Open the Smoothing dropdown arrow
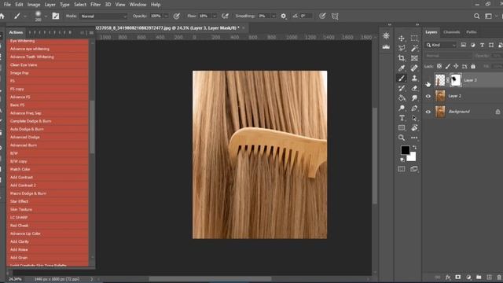This screenshot has height=283, width=503. pyautogui.click(x=274, y=16)
